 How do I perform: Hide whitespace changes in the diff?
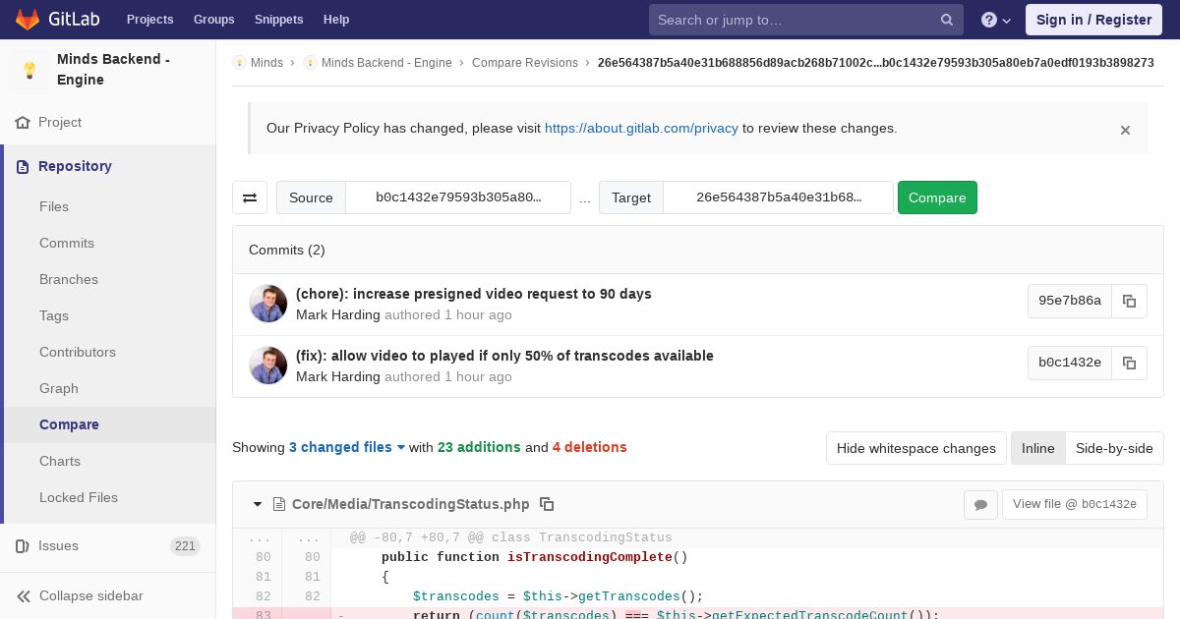coord(916,448)
